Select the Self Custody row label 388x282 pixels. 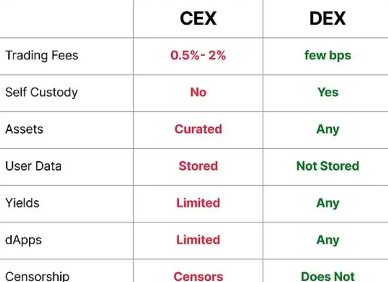point(42,92)
